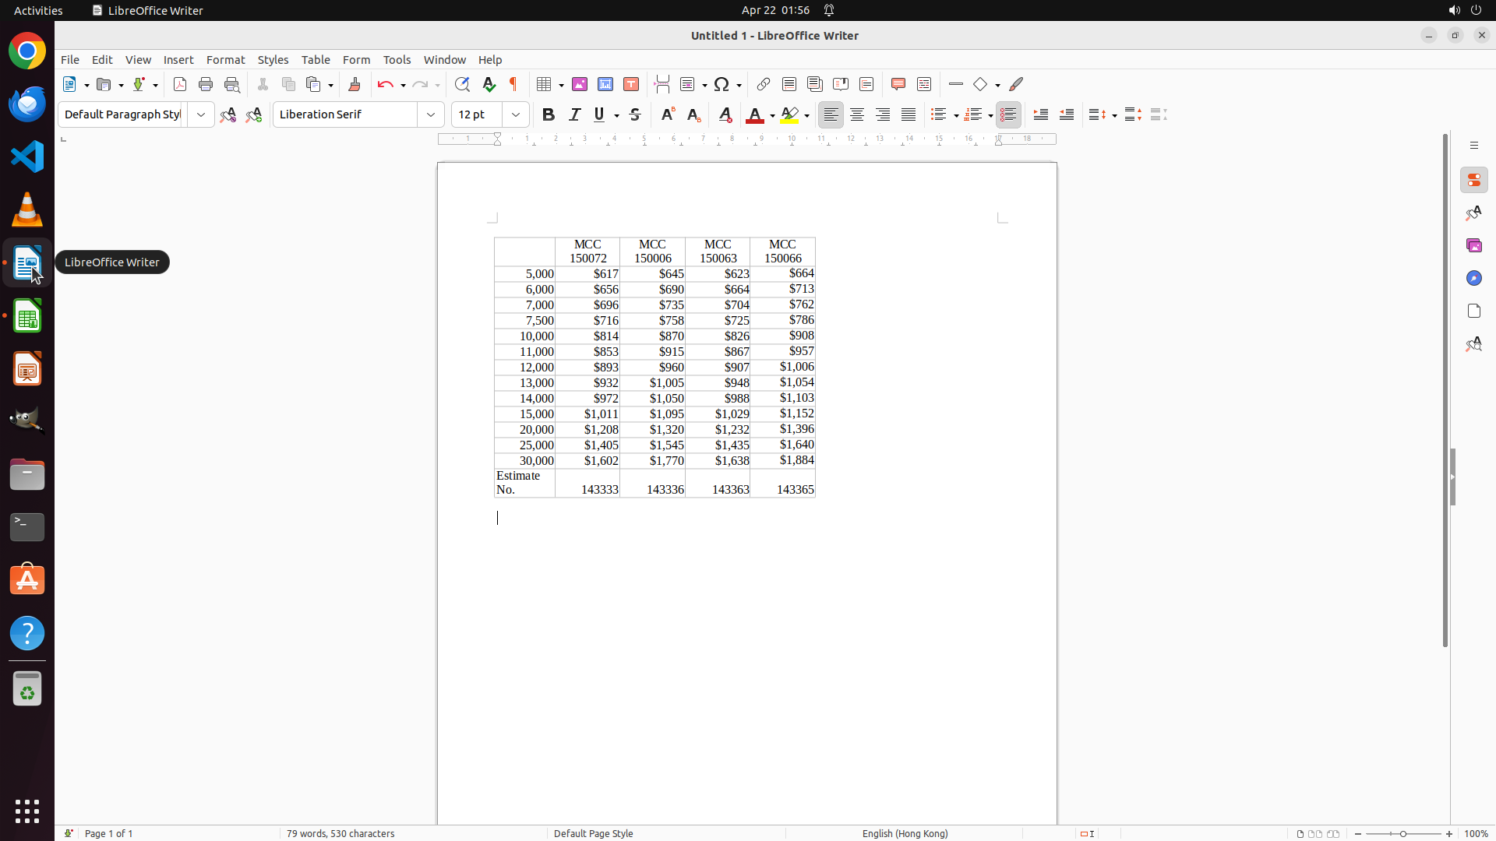Click the highlighting color swatch
Screen dimensions: 1496x841
coord(789,114)
